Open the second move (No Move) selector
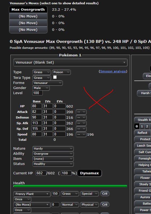Screen dimensions: 151x214 (x=32, y=205)
